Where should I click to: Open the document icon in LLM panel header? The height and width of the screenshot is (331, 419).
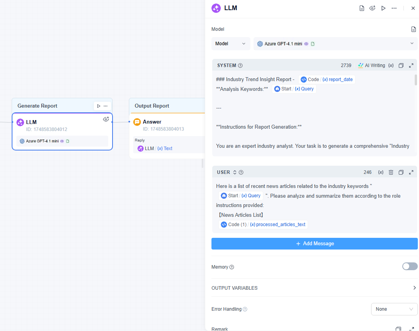tap(362, 8)
